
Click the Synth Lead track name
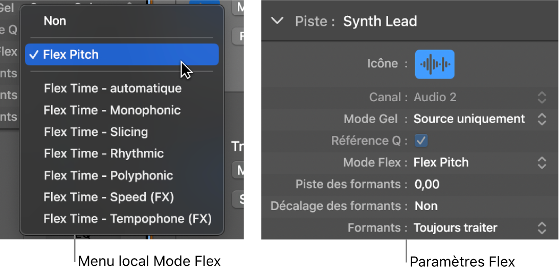point(380,21)
